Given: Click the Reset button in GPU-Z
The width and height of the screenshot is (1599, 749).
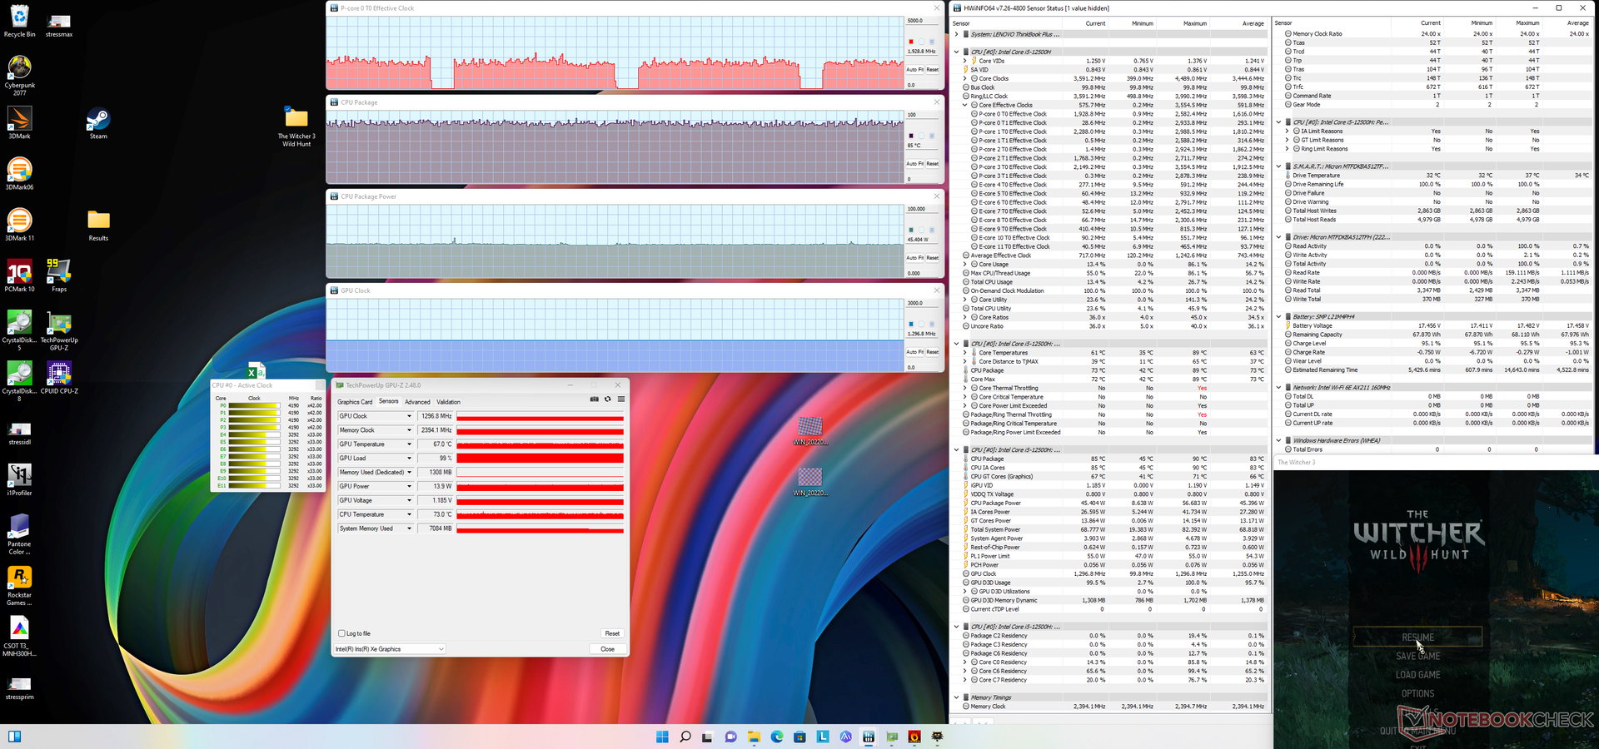Looking at the screenshot, I should point(612,633).
